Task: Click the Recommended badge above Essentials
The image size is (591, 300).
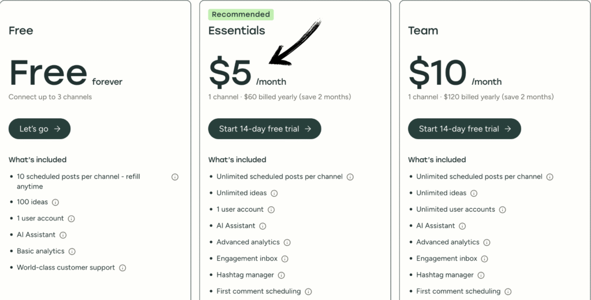Action: pyautogui.click(x=241, y=14)
